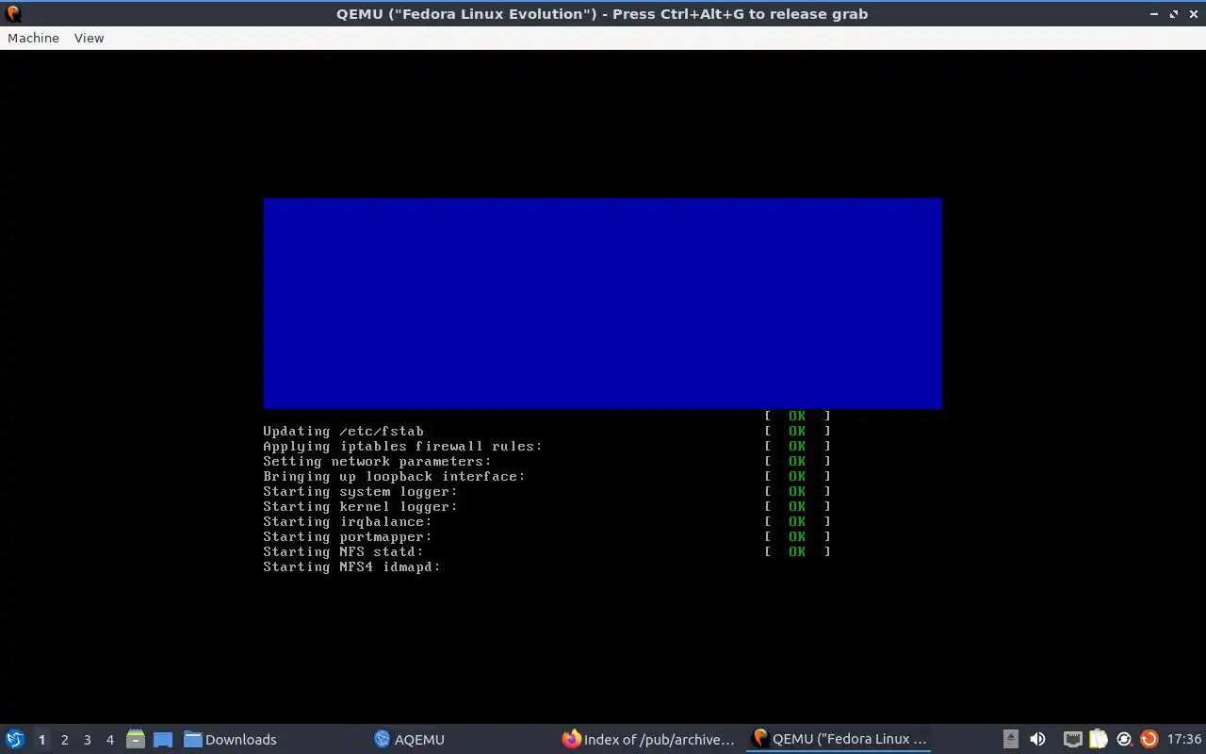Switch to workspace 2
1206x754 pixels.
coord(64,740)
